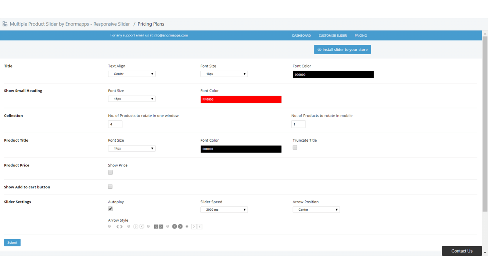Tick the Show Price checkbox
Viewport: 488px width, 274px height.
click(x=110, y=172)
